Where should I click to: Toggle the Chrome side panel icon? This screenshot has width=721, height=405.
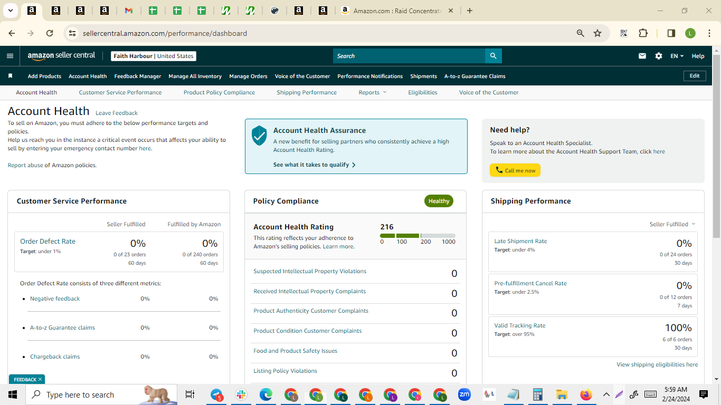point(671,33)
